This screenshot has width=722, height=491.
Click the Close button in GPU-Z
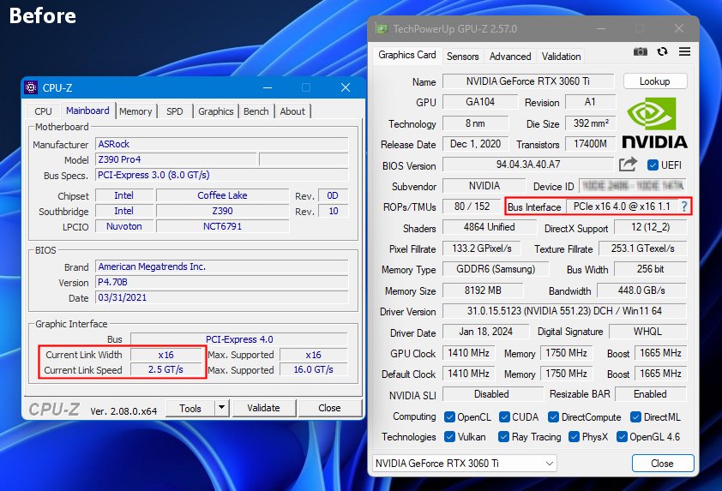point(662,463)
